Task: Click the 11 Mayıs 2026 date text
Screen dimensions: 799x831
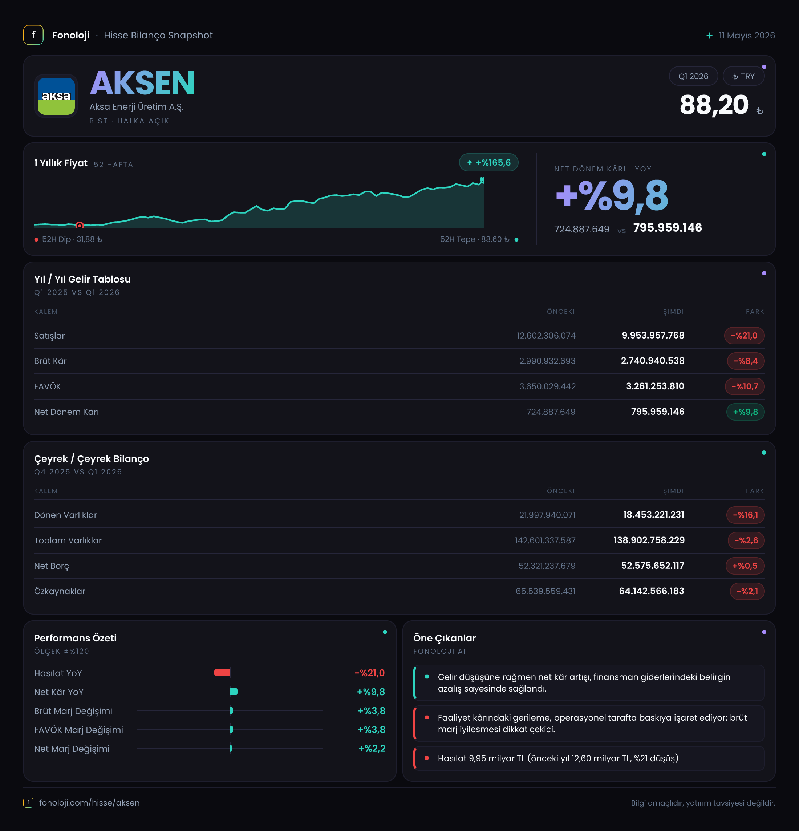Action: 747,36
